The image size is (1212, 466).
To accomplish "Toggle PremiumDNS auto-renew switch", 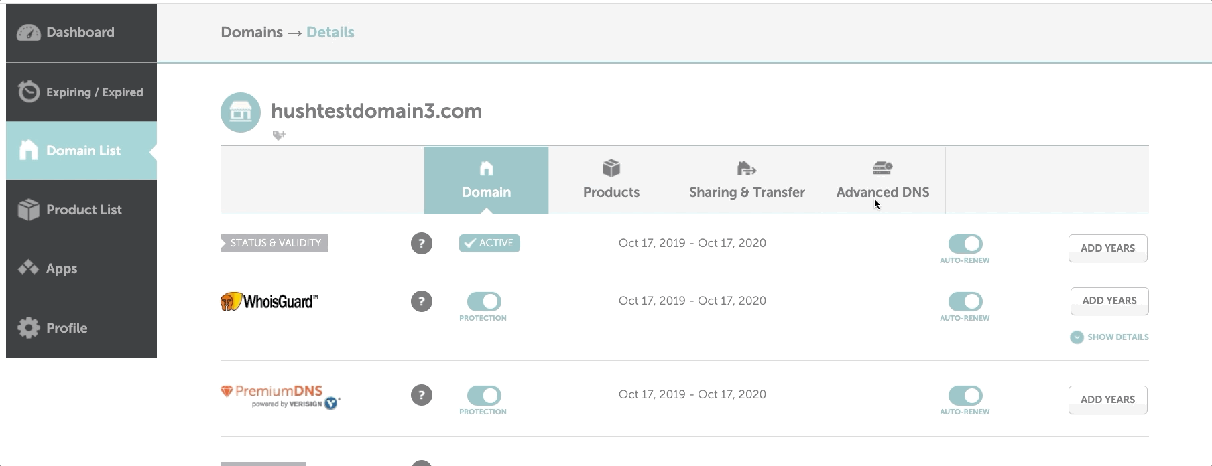I will 965,395.
